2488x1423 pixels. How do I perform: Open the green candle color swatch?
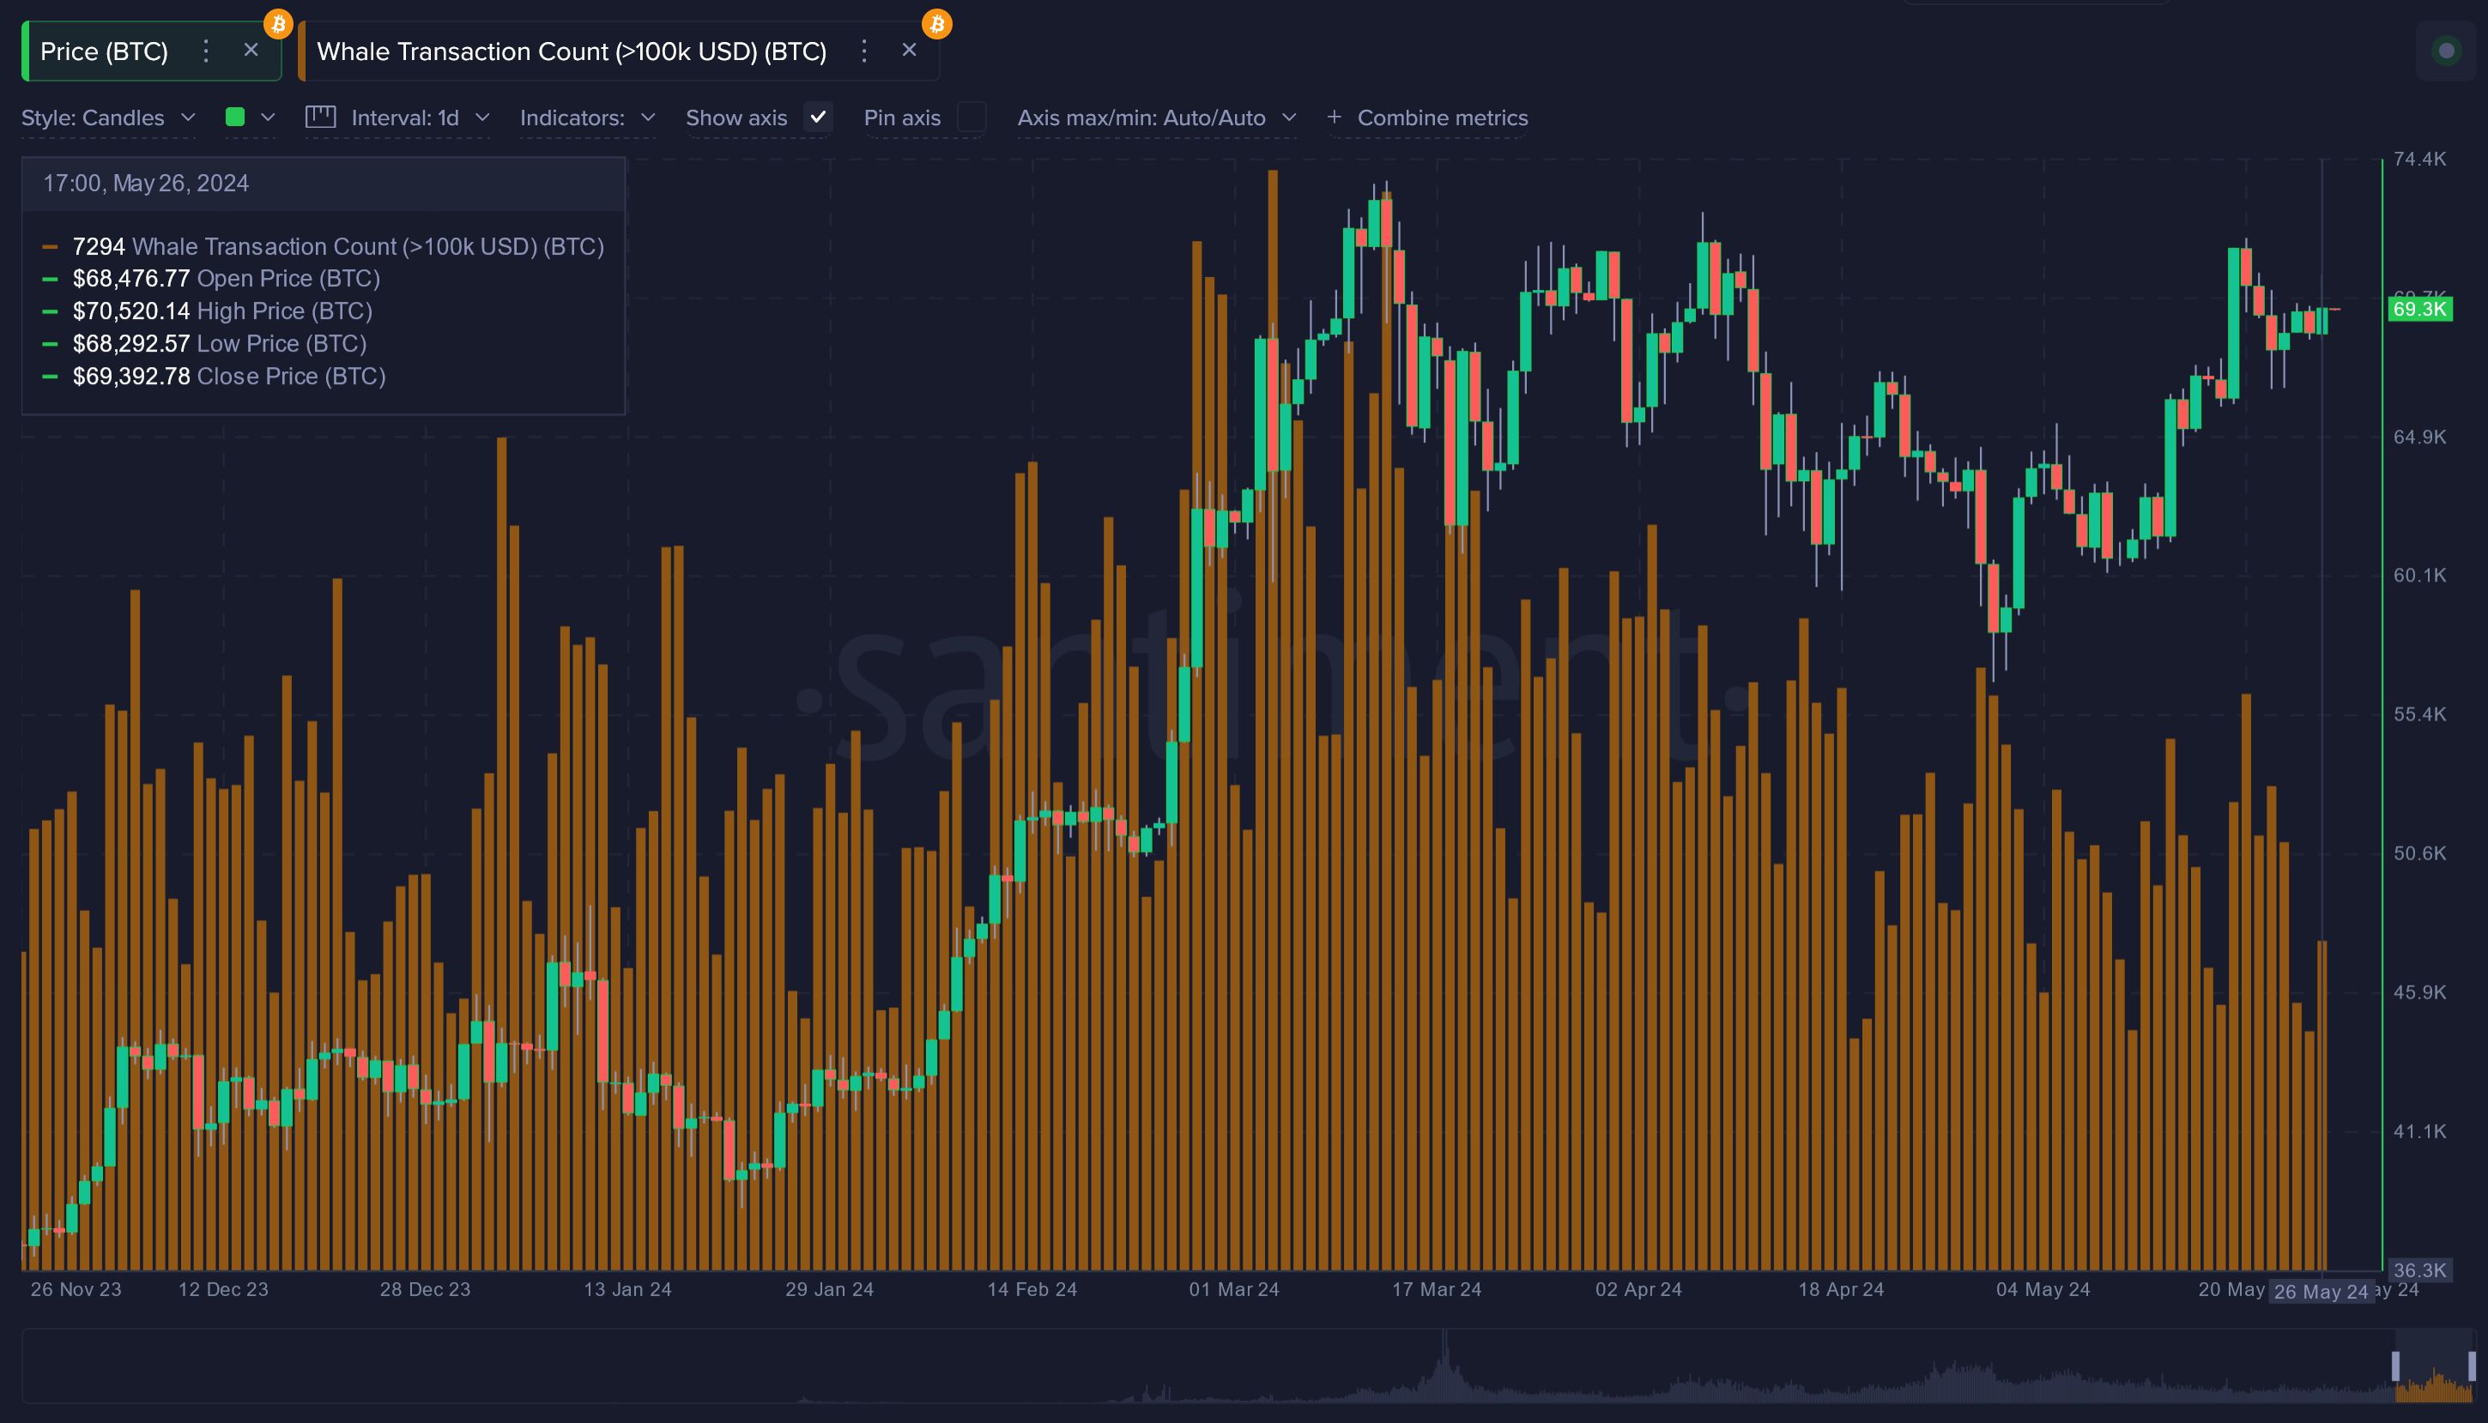pos(236,118)
